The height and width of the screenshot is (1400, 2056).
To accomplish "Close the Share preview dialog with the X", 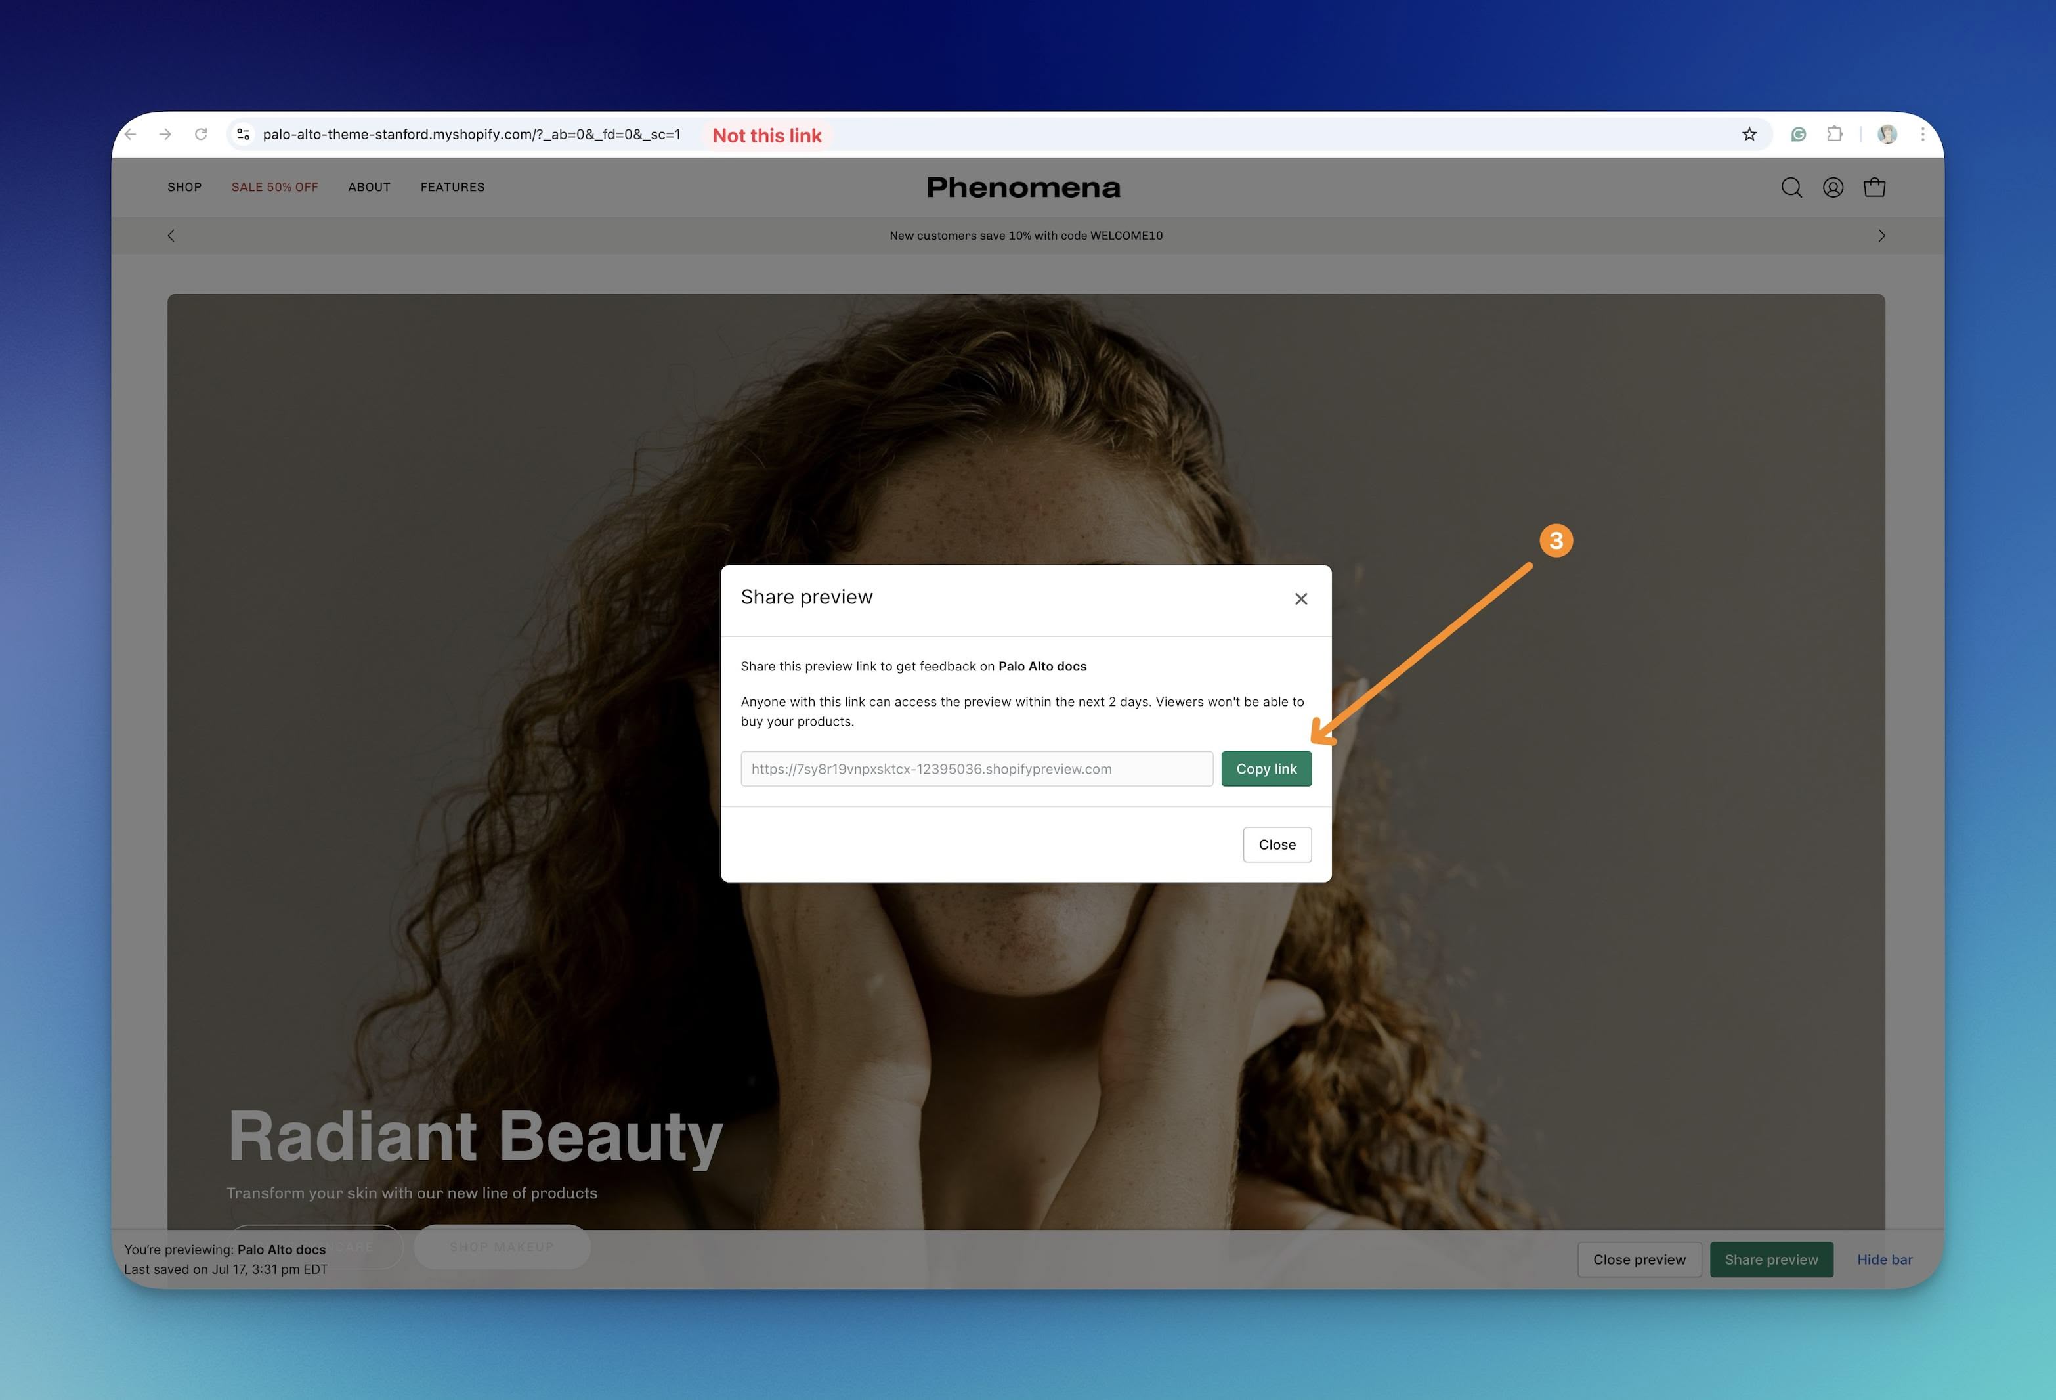I will (x=1300, y=599).
